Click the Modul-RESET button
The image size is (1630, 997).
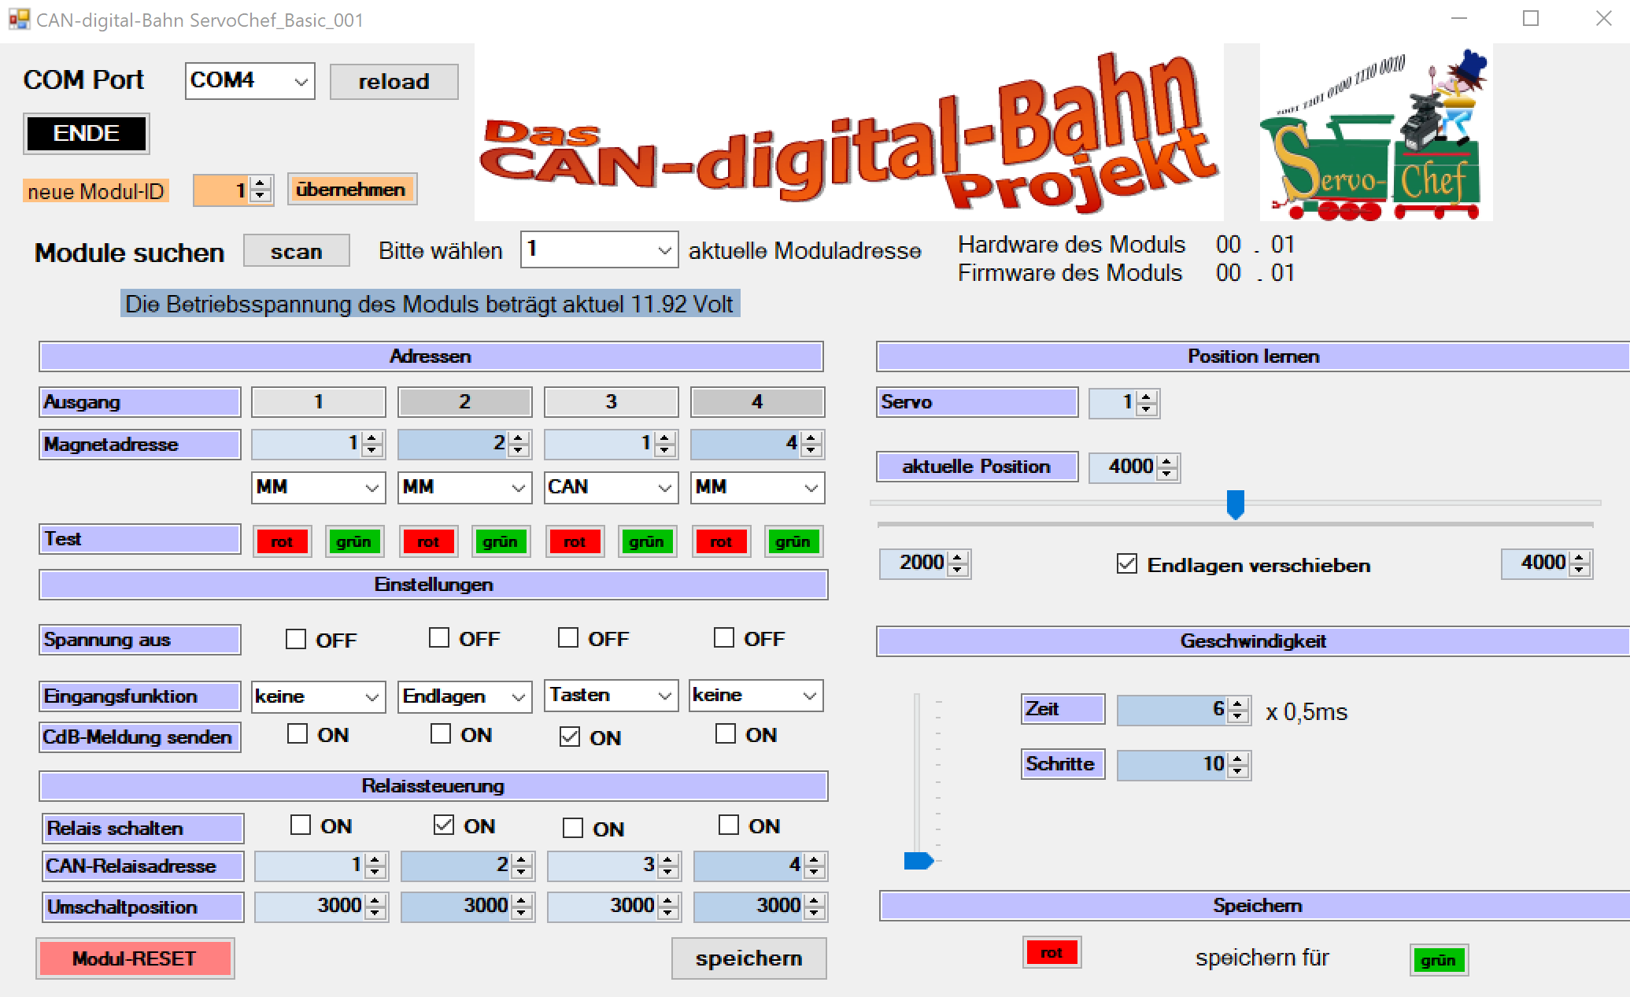[x=135, y=958]
